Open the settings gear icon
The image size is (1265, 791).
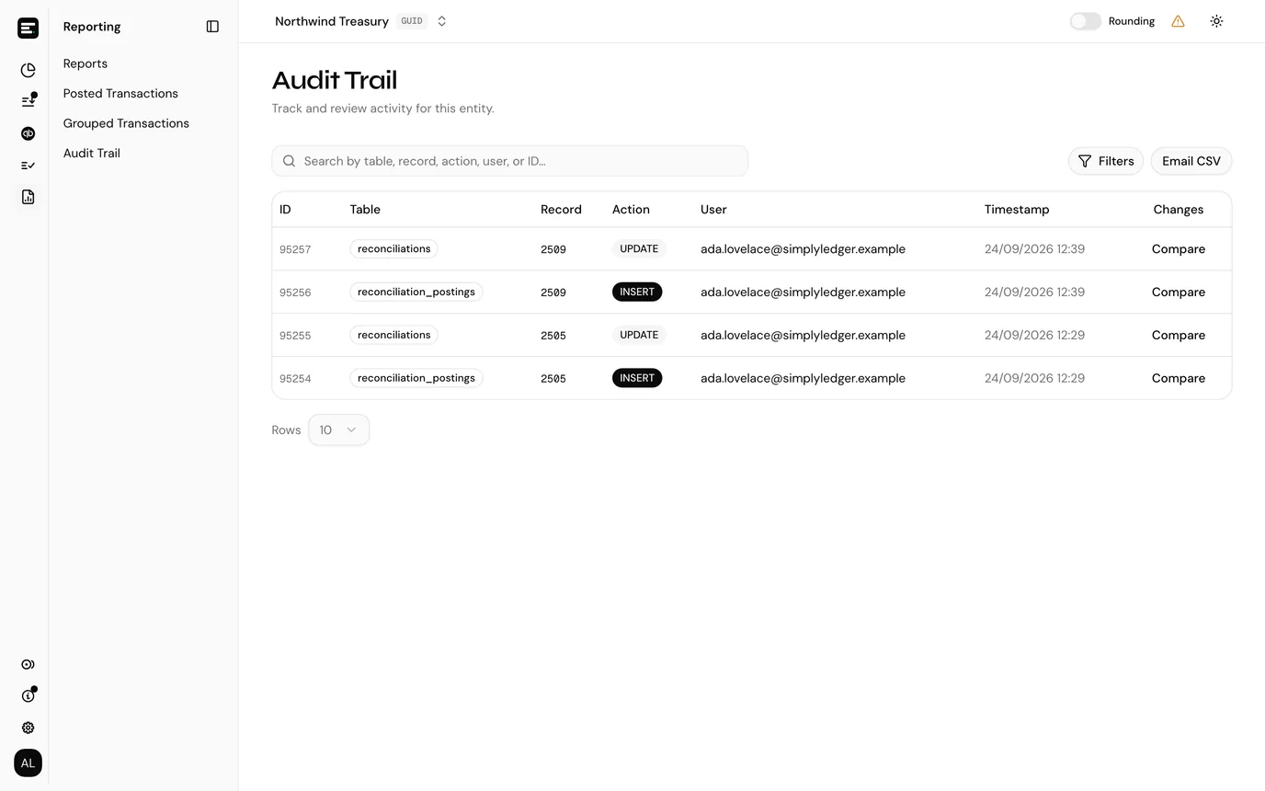click(28, 728)
